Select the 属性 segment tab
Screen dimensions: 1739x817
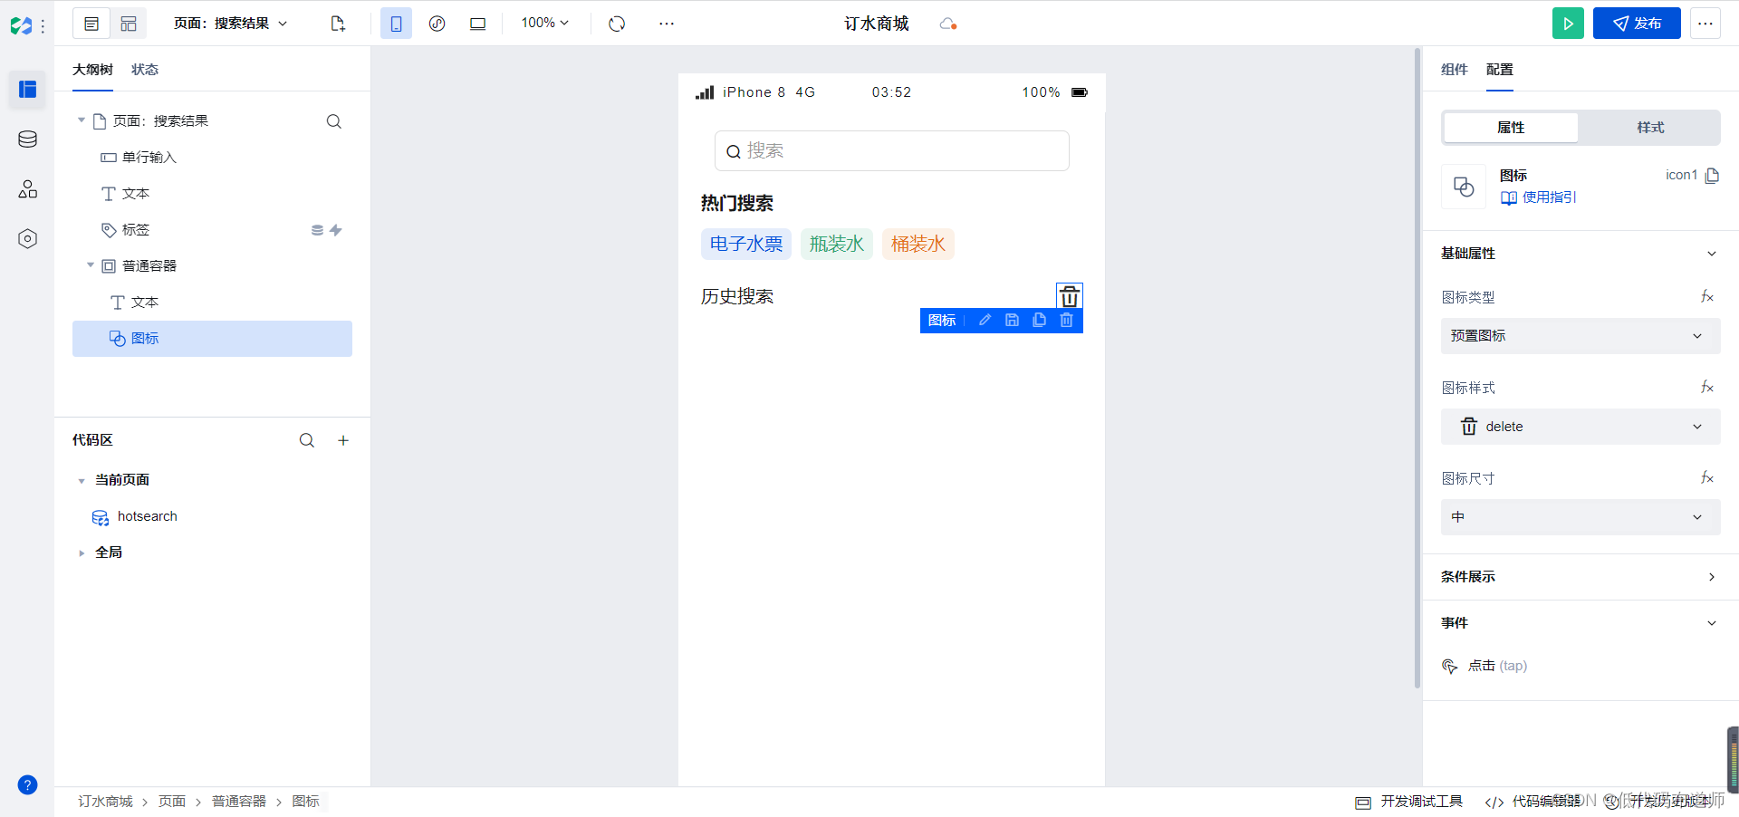click(1511, 128)
